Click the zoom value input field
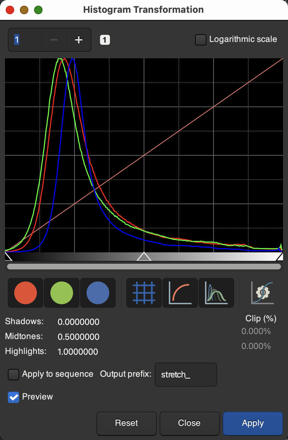The image size is (288, 440). tap(25, 40)
